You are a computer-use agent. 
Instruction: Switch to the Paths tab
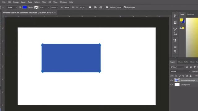[x=186, y=62]
